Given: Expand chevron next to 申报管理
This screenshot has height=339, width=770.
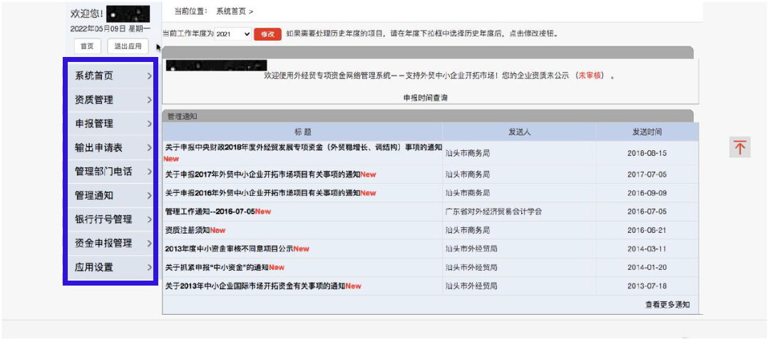Looking at the screenshot, I should (149, 124).
